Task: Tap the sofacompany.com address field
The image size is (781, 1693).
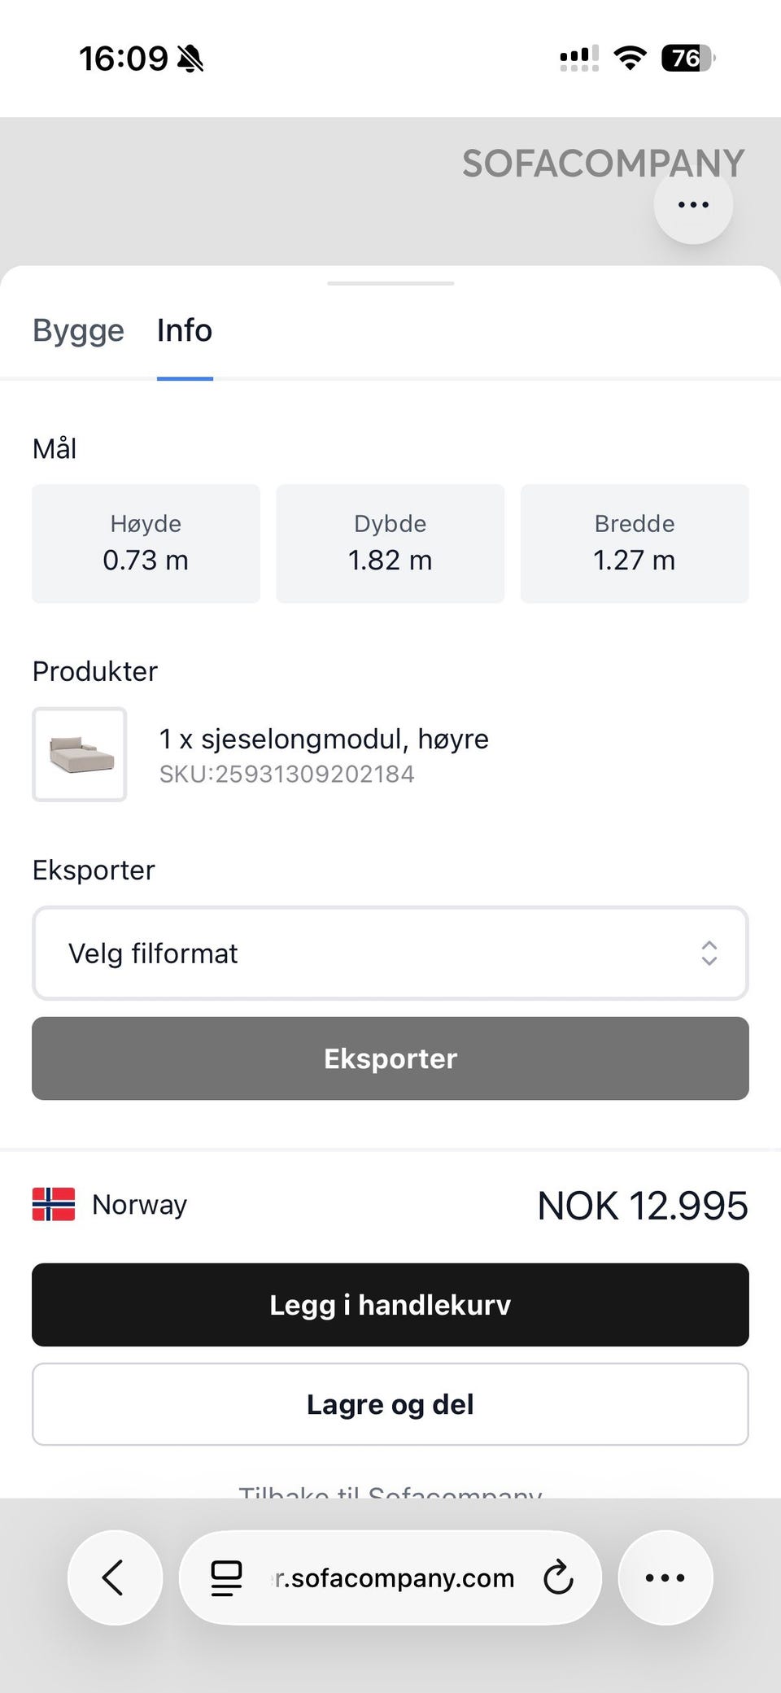Action: [394, 1577]
